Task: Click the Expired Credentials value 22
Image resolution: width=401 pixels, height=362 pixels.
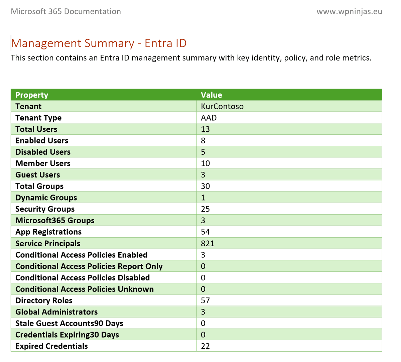Action: [205, 346]
